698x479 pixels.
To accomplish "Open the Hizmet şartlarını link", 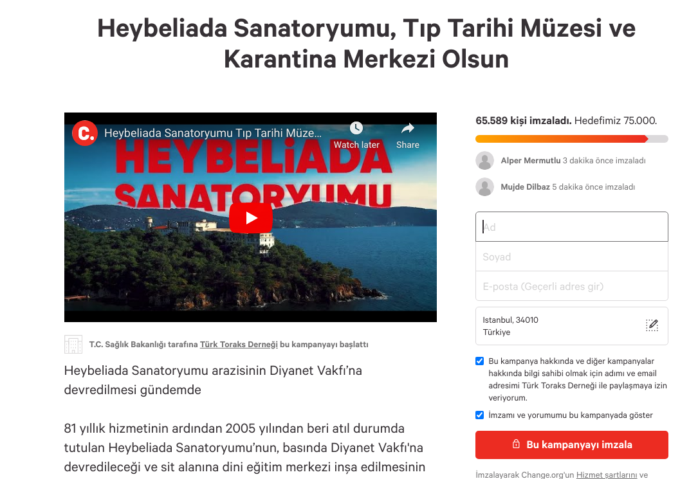I will coord(607,474).
